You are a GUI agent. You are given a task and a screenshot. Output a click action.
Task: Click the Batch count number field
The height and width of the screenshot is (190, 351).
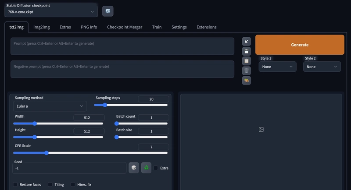coord(153,117)
